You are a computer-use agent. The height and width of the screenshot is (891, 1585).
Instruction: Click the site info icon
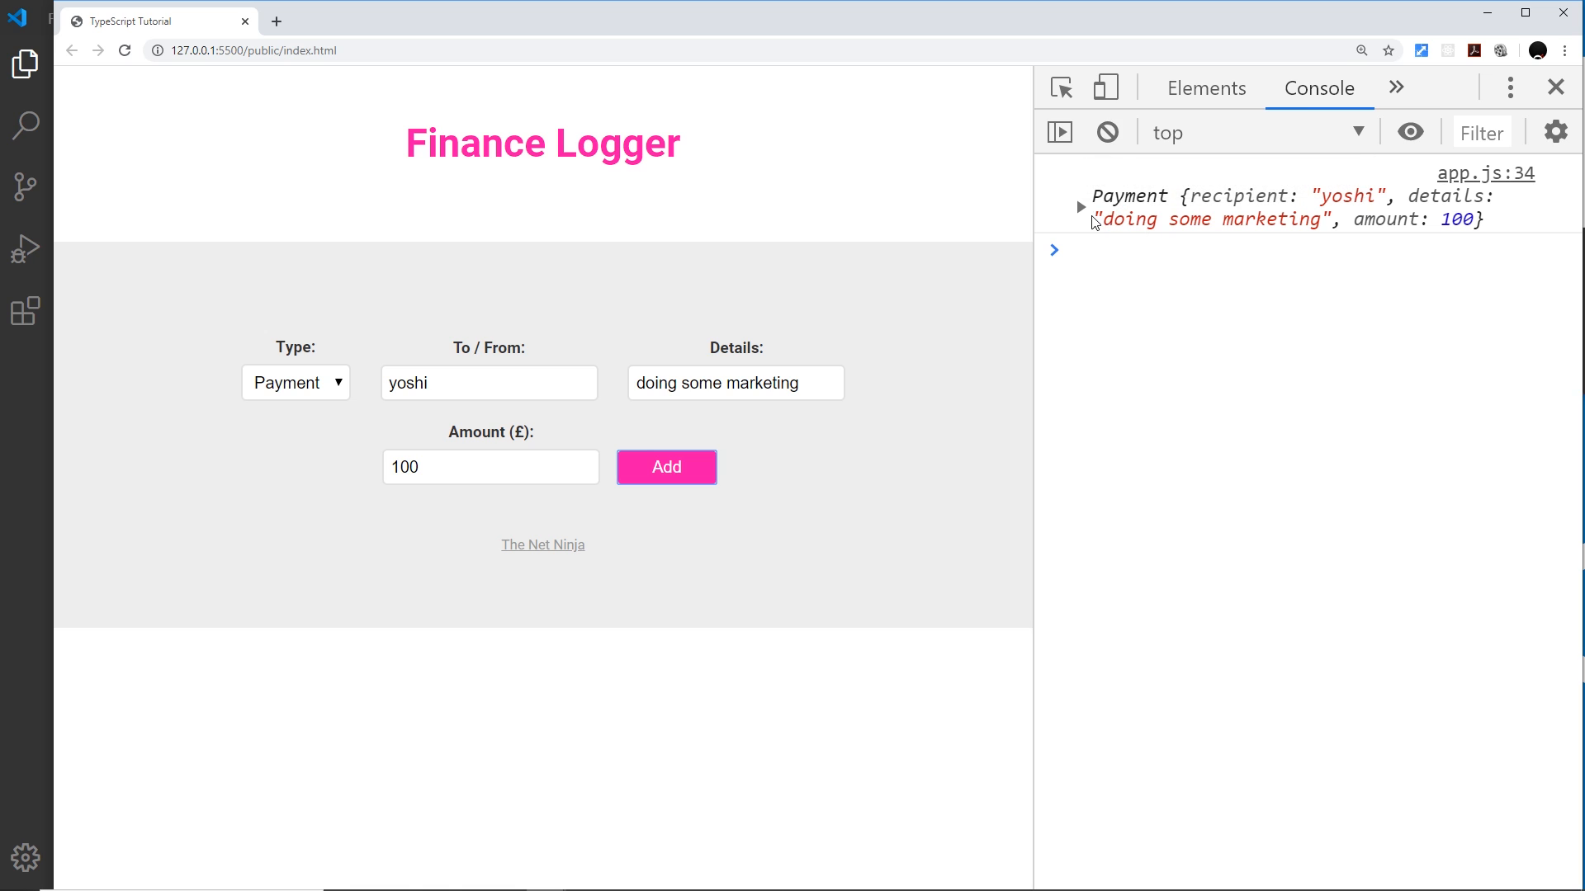(x=158, y=50)
